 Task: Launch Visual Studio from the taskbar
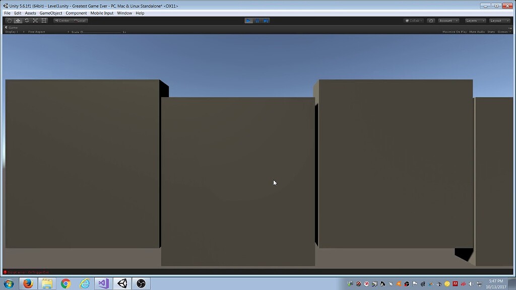[x=103, y=283]
